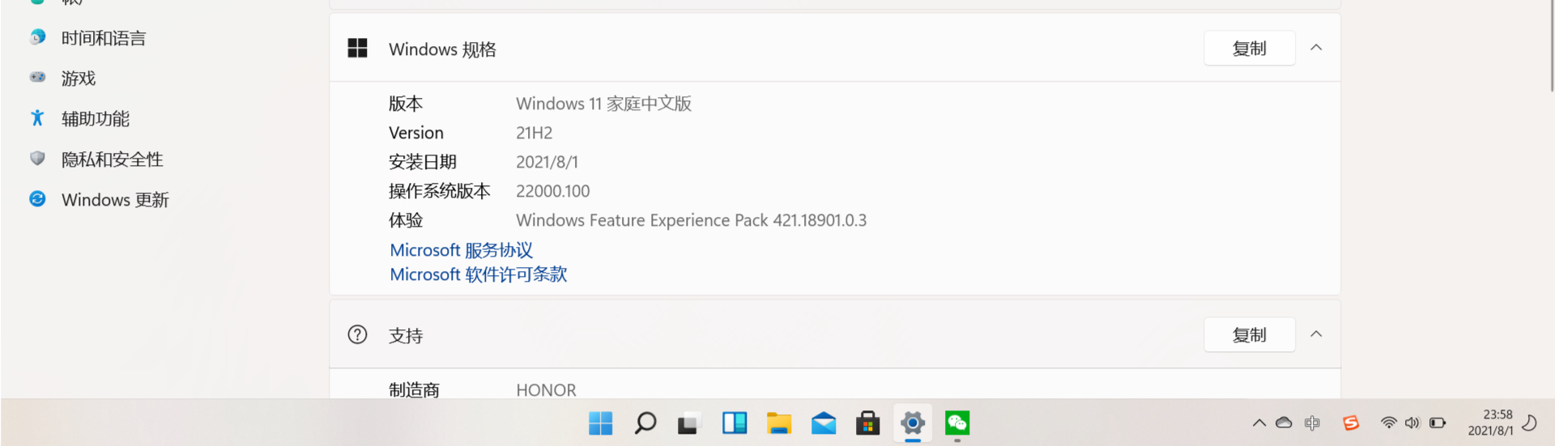Select the 22000.100 OS build value
Screen dimensions: 1555x446
point(552,191)
